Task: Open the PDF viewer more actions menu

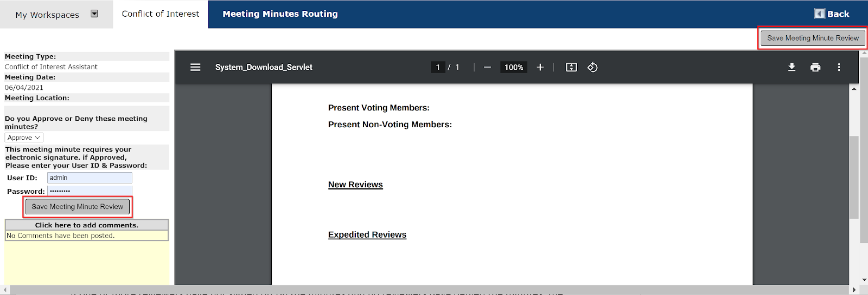Action: coord(839,67)
